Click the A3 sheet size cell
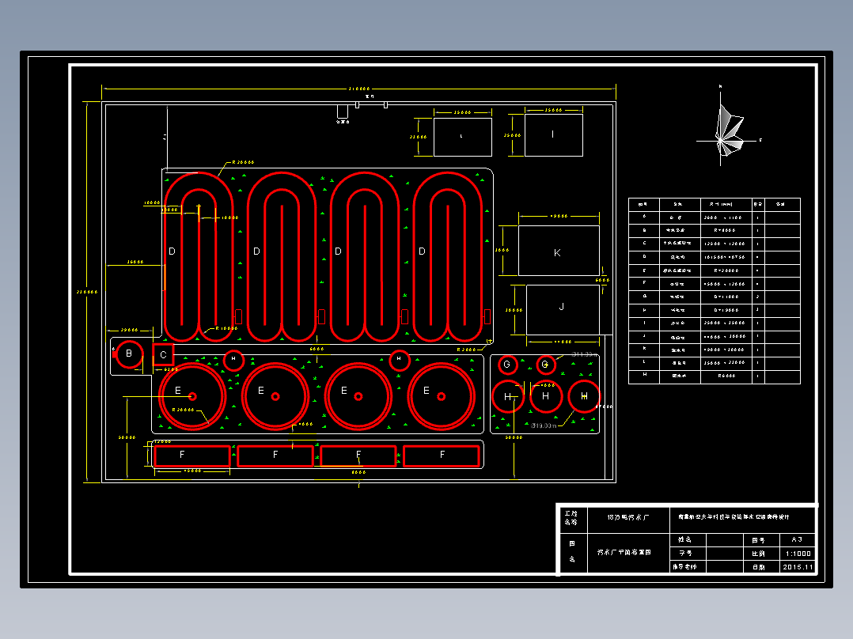This screenshot has height=639, width=853. coord(797,539)
